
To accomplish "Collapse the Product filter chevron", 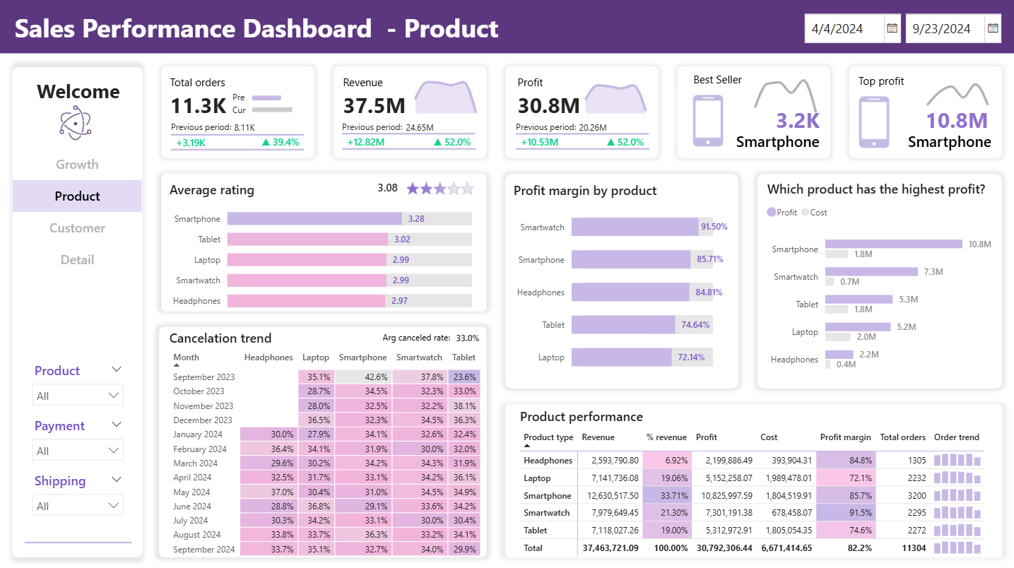I will coord(117,369).
